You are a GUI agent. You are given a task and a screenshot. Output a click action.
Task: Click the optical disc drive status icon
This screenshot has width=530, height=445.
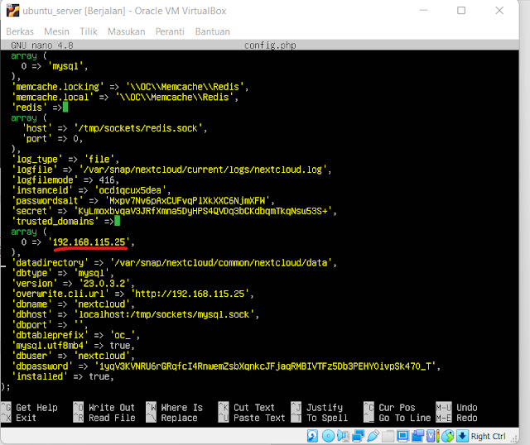pyautogui.click(x=328, y=436)
